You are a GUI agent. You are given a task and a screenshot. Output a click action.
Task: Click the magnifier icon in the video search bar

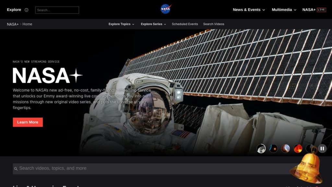[x=16, y=169]
